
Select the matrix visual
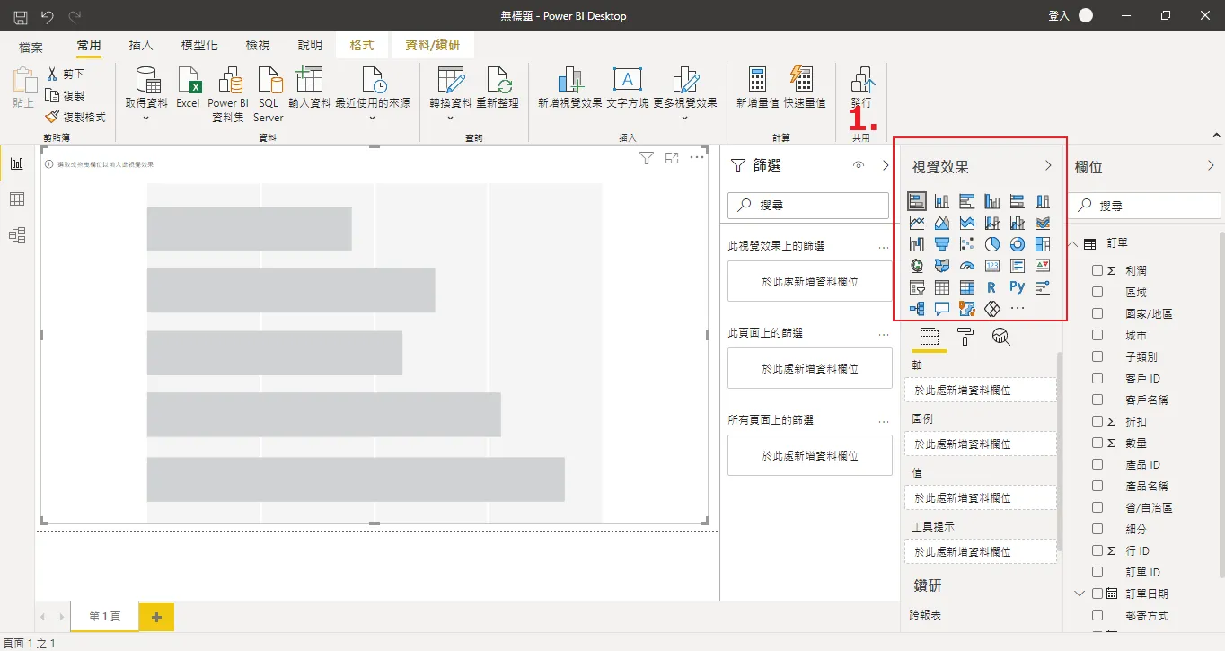point(967,287)
